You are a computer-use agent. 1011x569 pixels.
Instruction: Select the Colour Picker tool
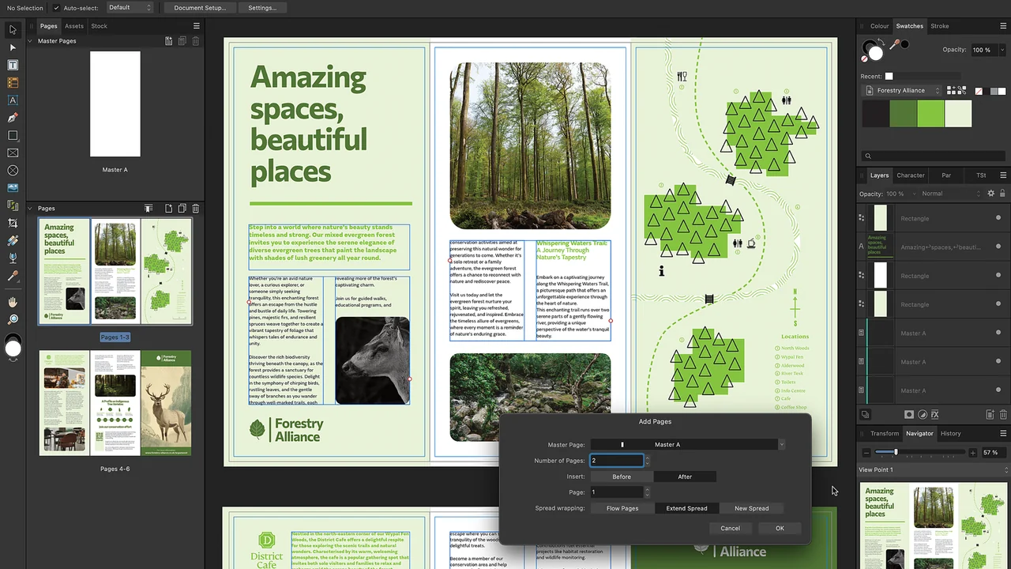[x=13, y=276]
